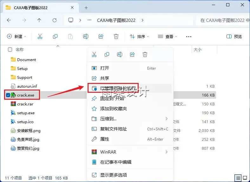This screenshot has height=182, width=250.
Task: Click the Delete trash icon in the toolbar
Action: pyautogui.click(x=116, y=37)
